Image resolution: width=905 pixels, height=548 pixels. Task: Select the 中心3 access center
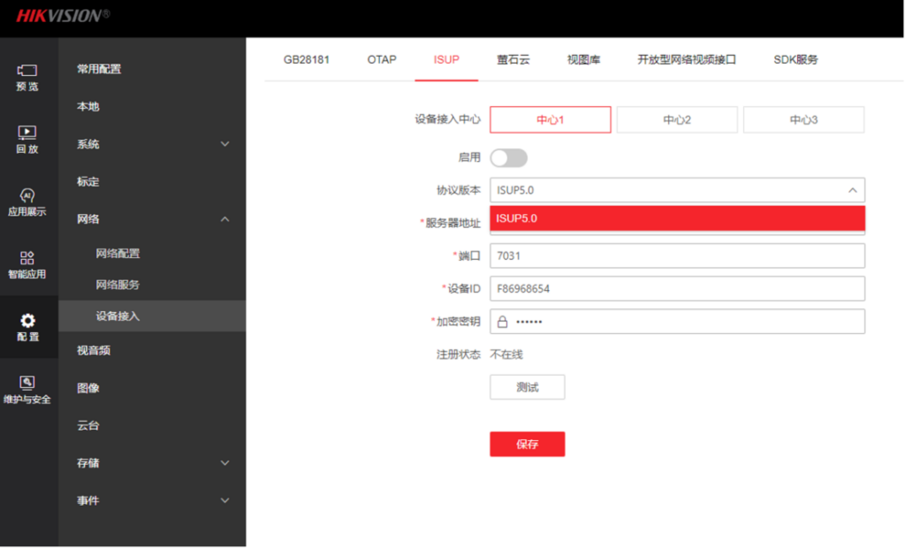pos(803,118)
